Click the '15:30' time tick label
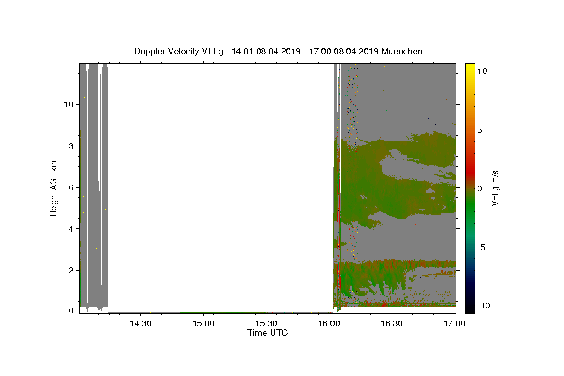Viewport: 564px width, 376px height. [x=266, y=324]
